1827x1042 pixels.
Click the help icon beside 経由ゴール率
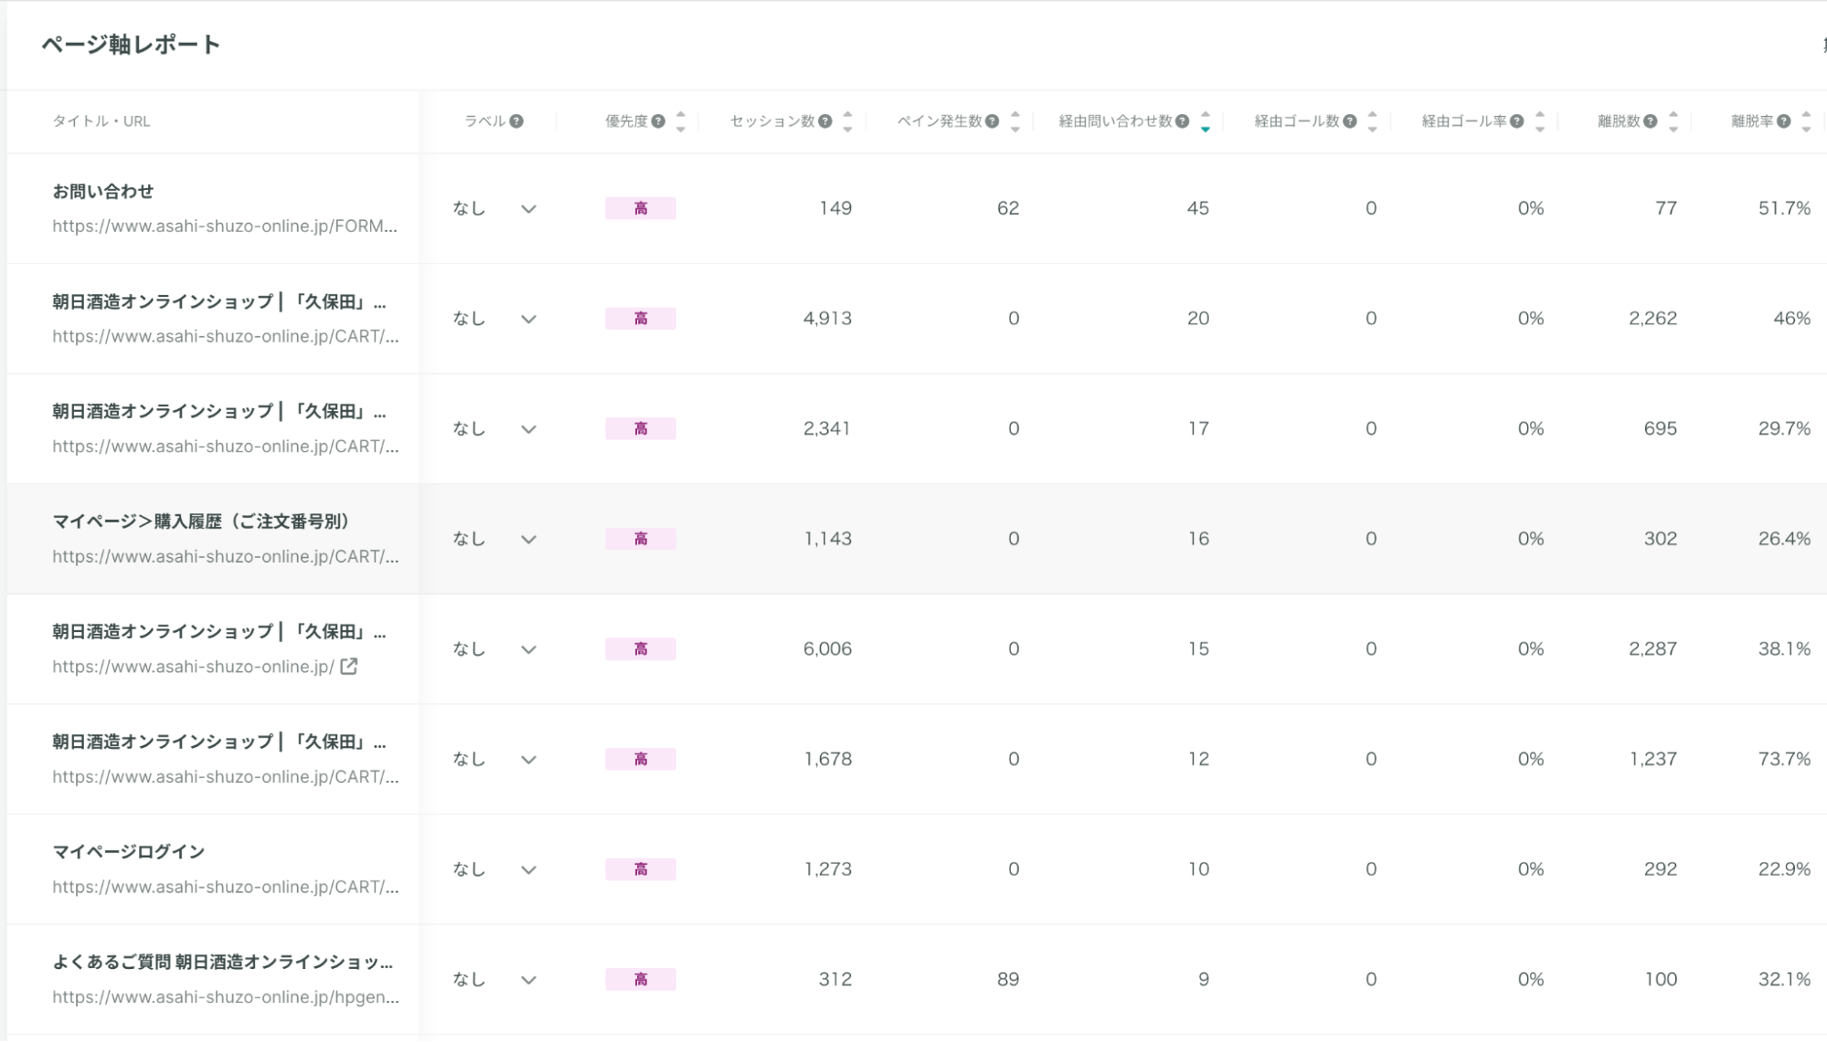point(1516,121)
